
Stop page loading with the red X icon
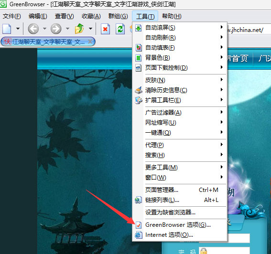point(105,29)
